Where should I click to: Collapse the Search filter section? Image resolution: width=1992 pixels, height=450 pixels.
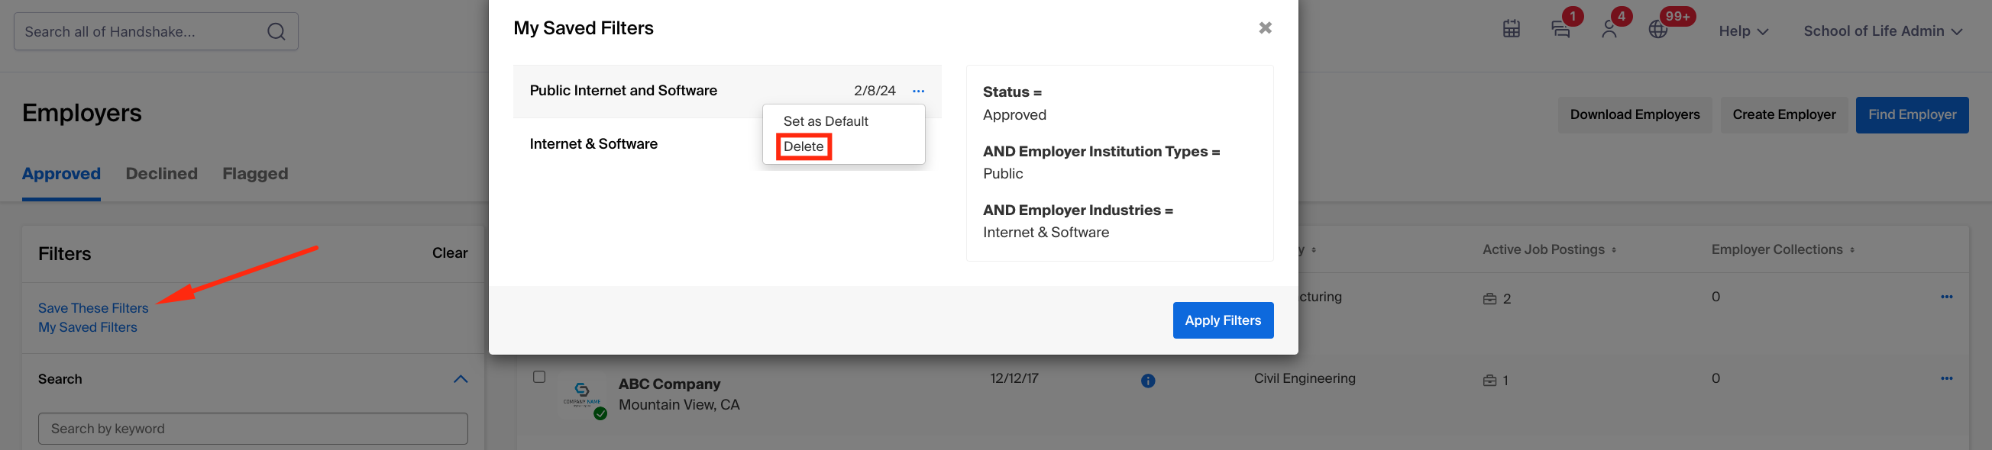(x=460, y=379)
